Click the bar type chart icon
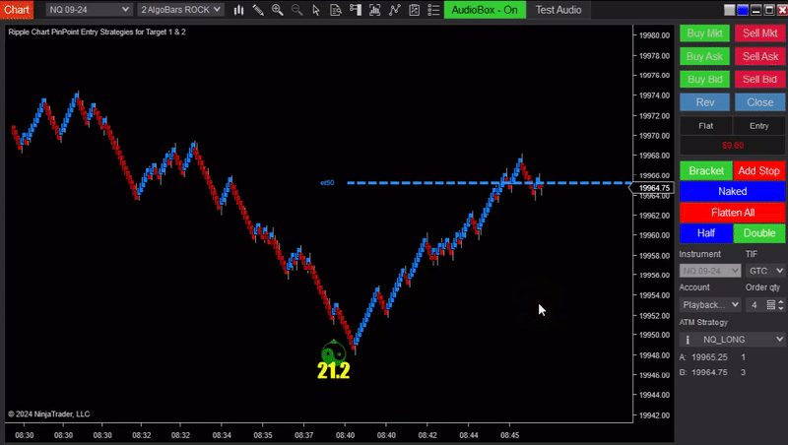 (237, 10)
